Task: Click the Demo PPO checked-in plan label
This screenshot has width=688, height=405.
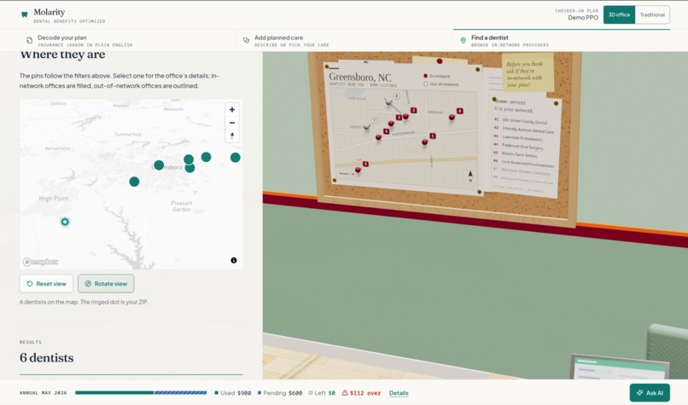Action: (x=583, y=18)
